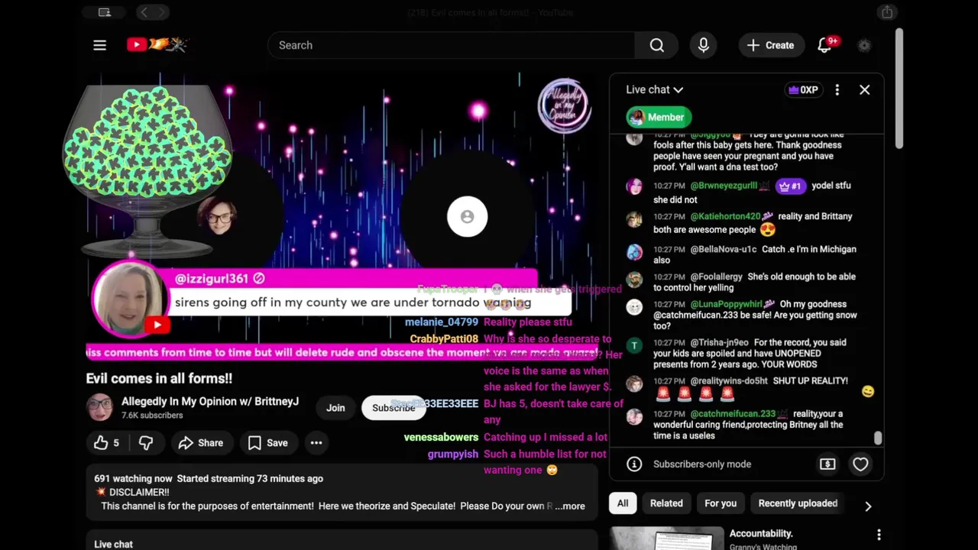Viewport: 978px width, 550px height.
Task: Close the live chat panel
Action: (864, 89)
